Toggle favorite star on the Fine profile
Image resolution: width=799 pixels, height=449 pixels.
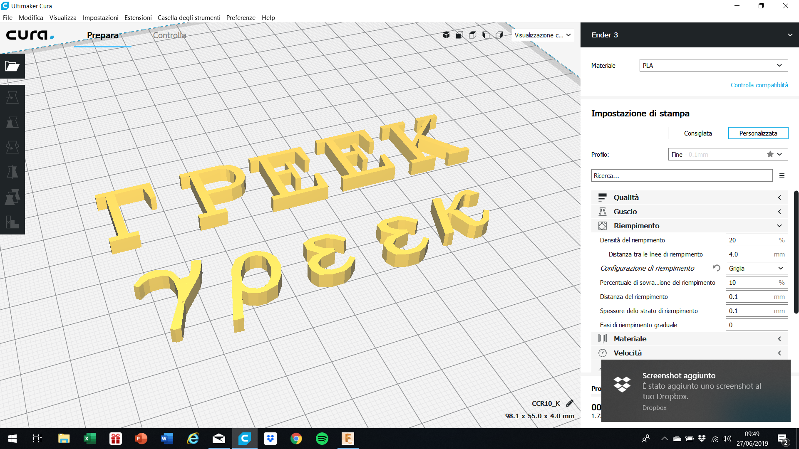tap(769, 154)
